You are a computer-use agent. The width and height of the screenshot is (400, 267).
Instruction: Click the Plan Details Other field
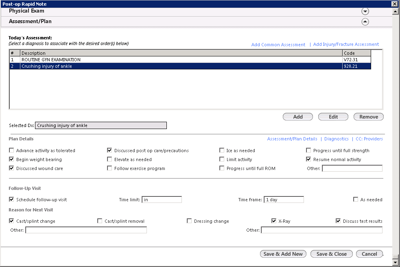352,168
